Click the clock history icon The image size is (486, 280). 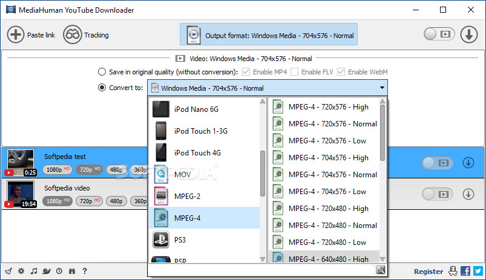tap(59, 271)
